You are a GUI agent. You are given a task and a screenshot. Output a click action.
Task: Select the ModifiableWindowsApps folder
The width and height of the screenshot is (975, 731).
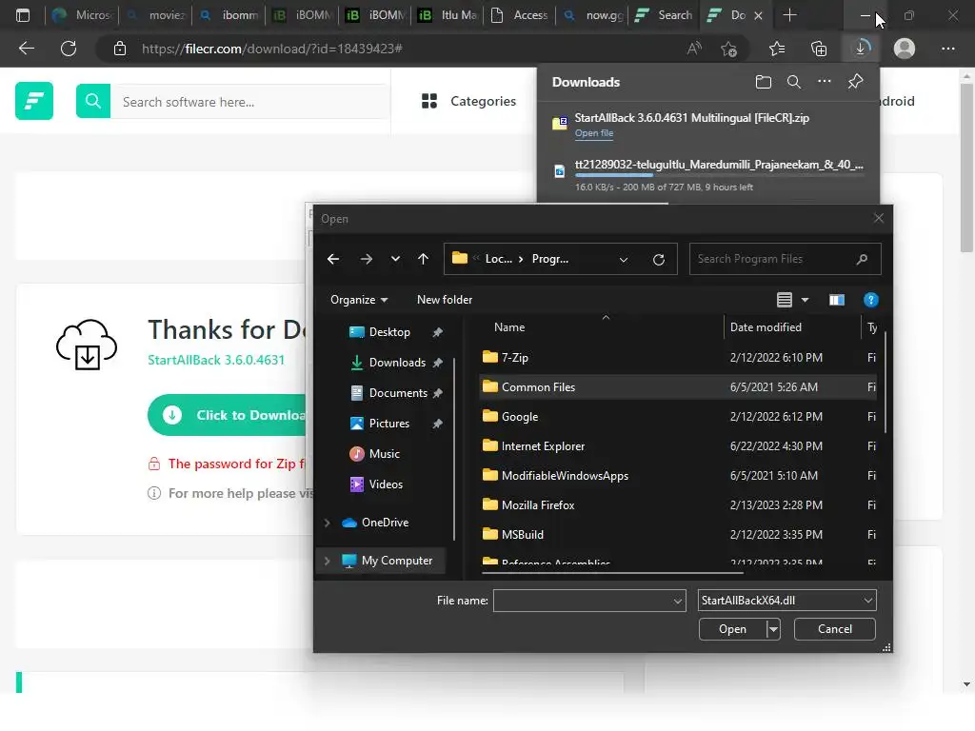click(678, 476)
